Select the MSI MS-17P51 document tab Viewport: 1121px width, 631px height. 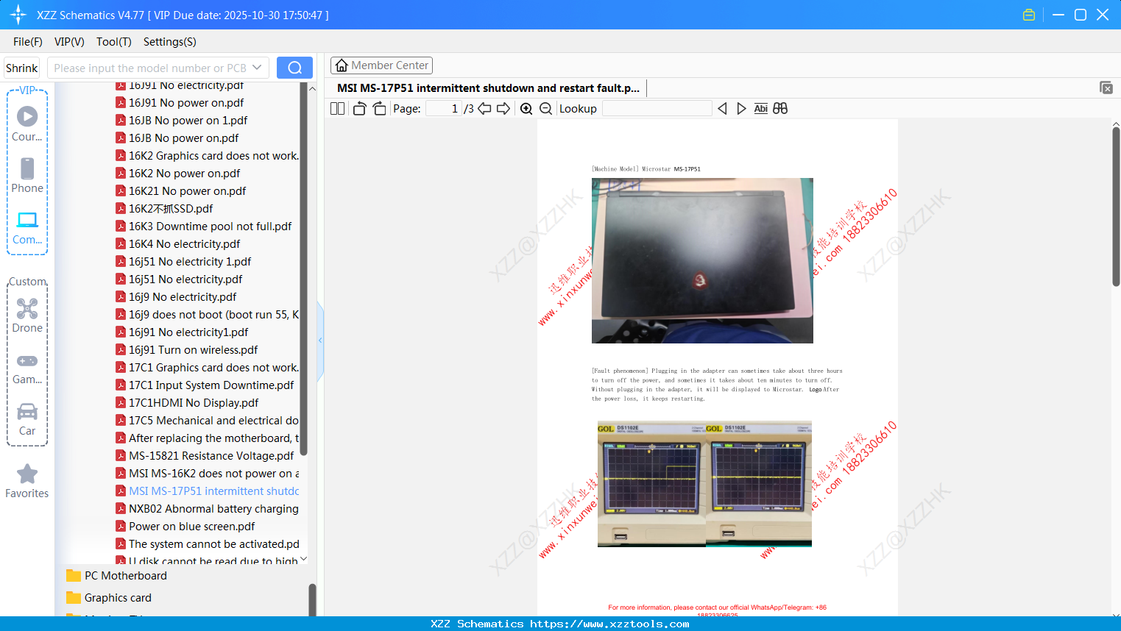(488, 88)
